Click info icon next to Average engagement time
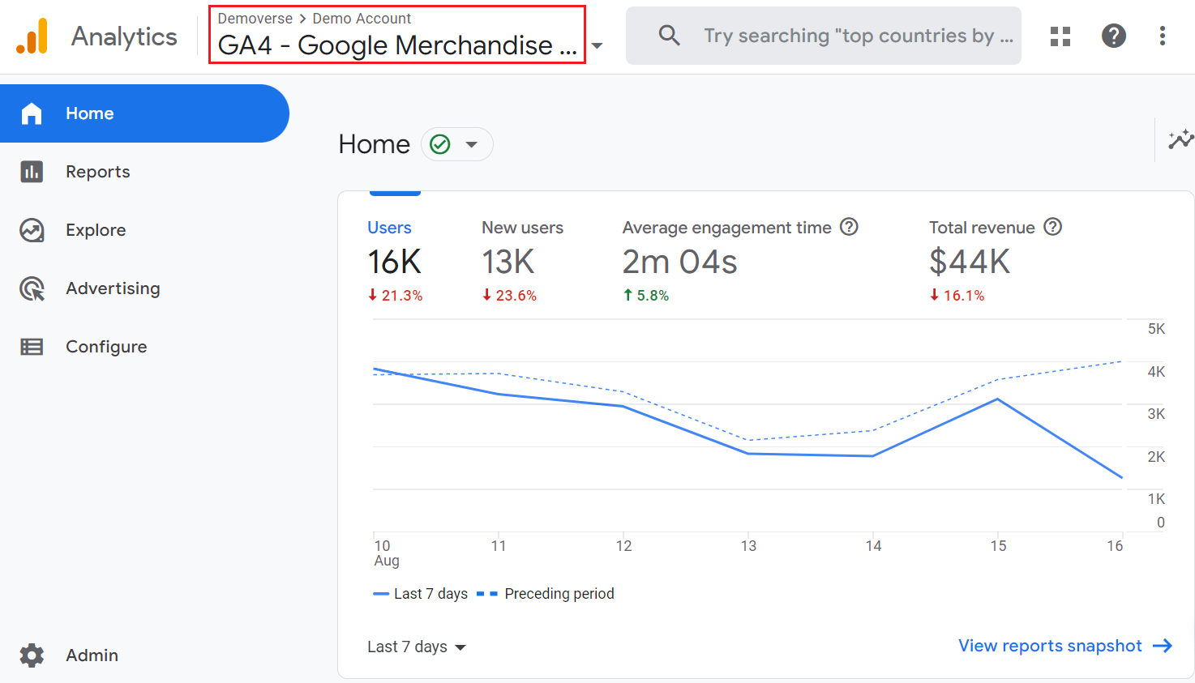1195x683 pixels. coord(849,227)
